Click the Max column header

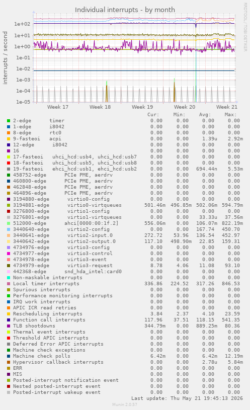[230, 115]
